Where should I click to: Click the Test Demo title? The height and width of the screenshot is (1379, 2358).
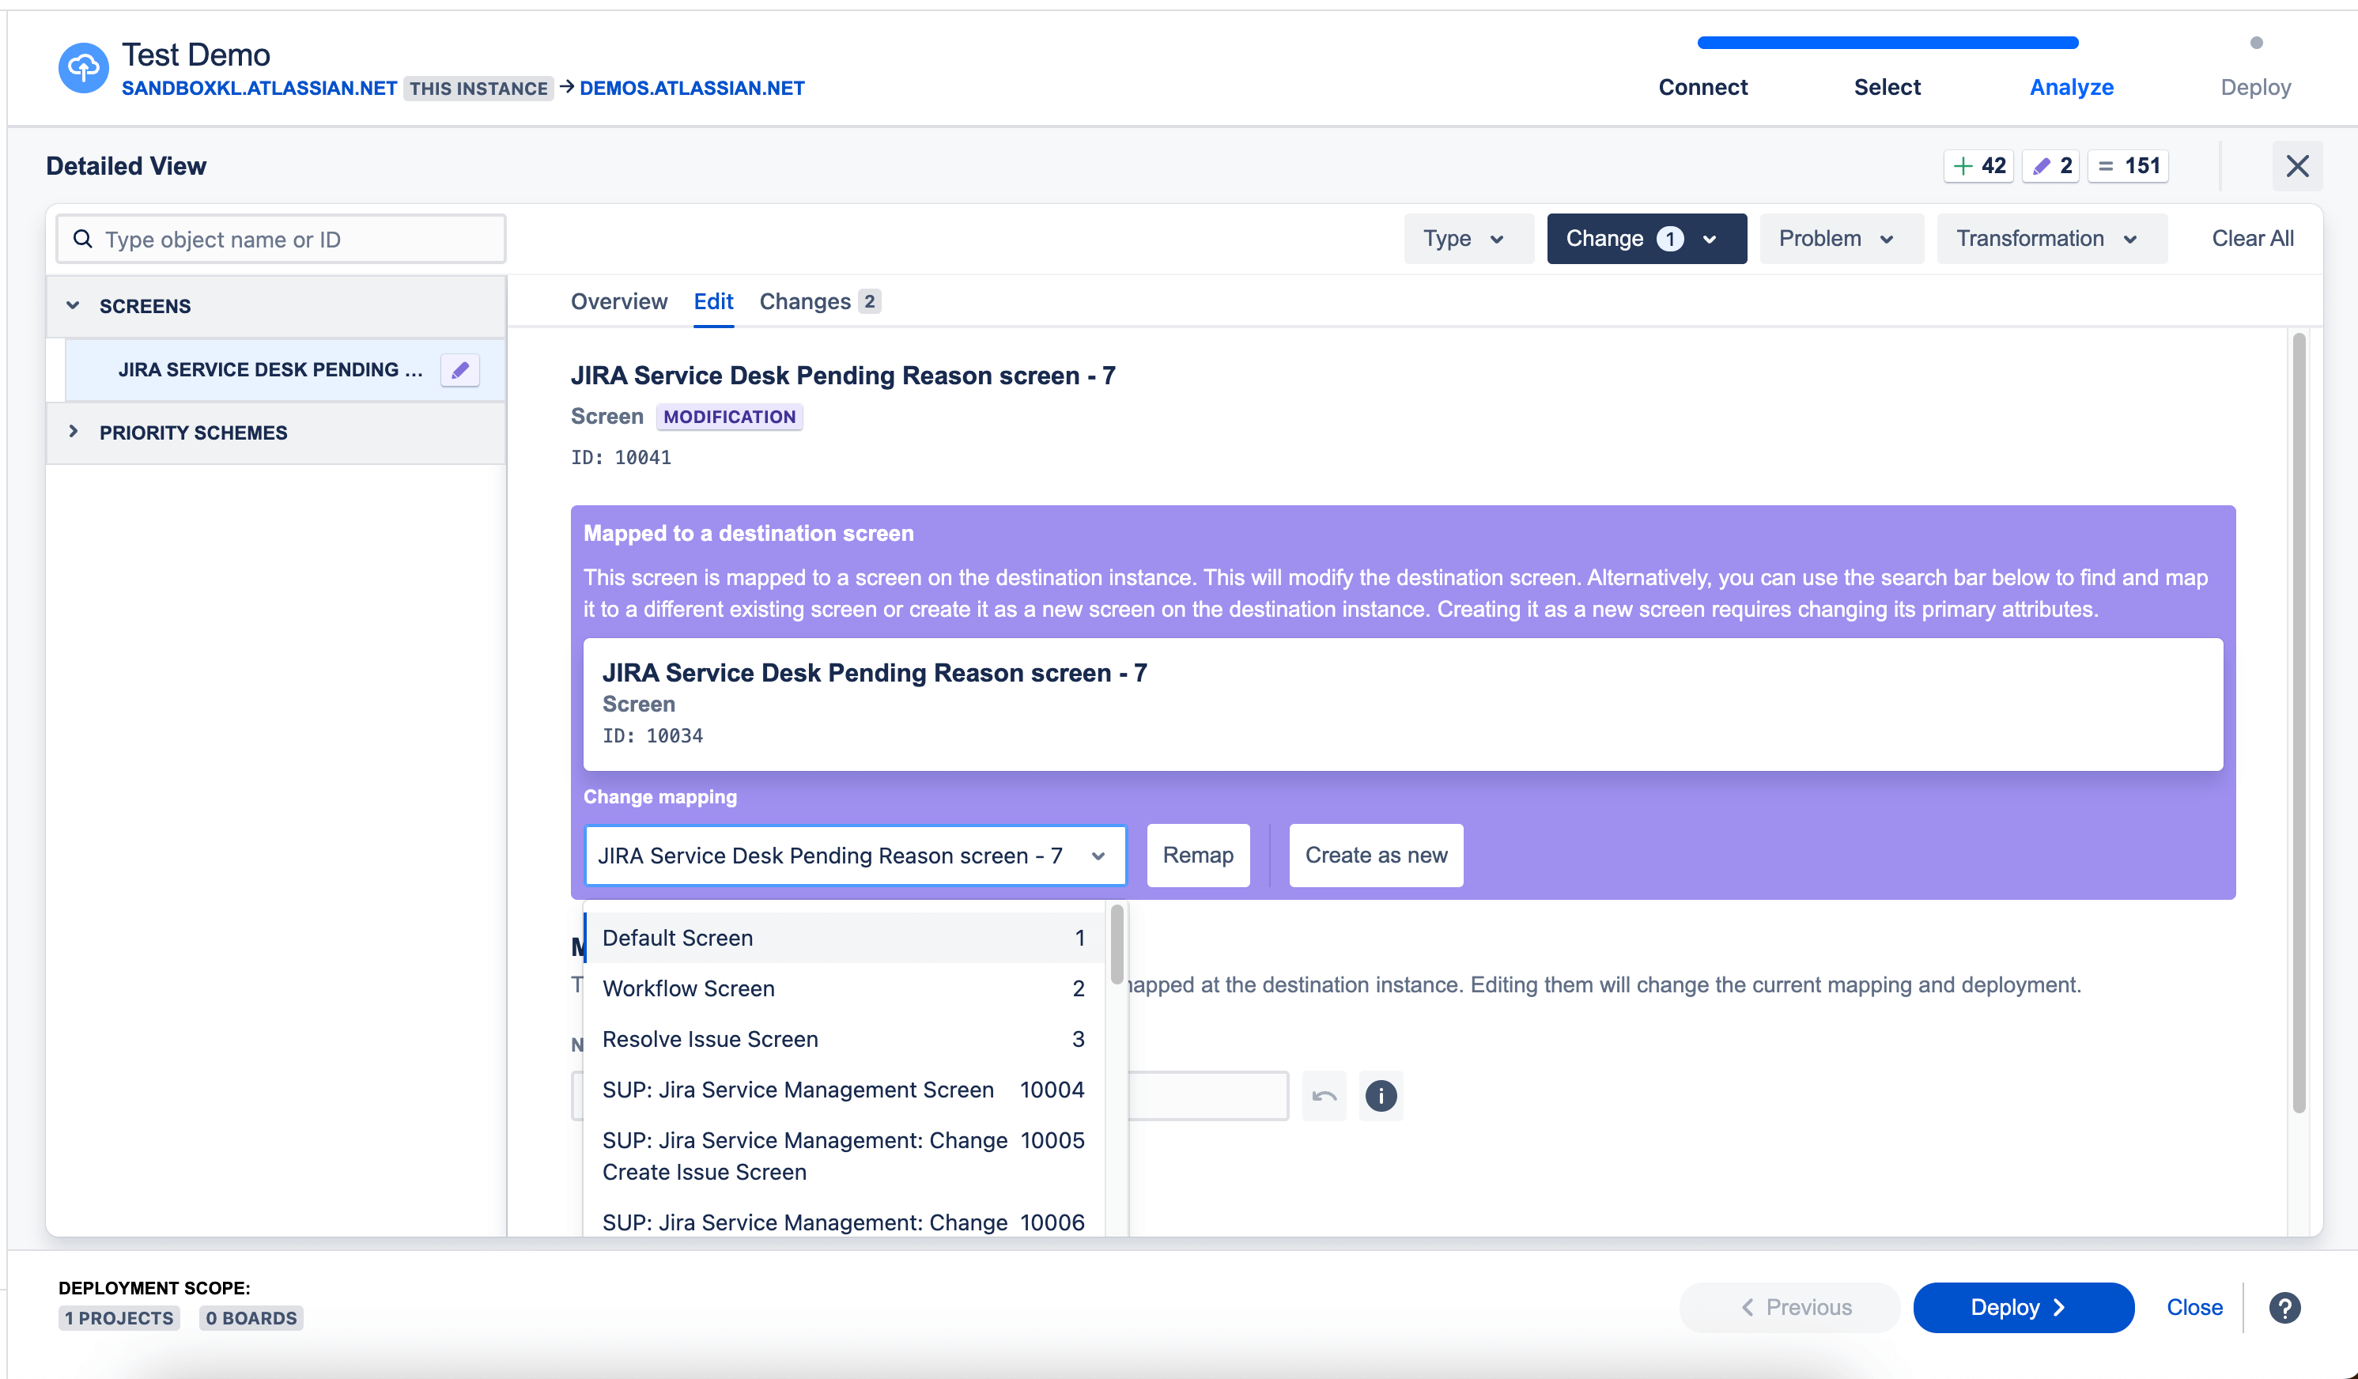195,55
